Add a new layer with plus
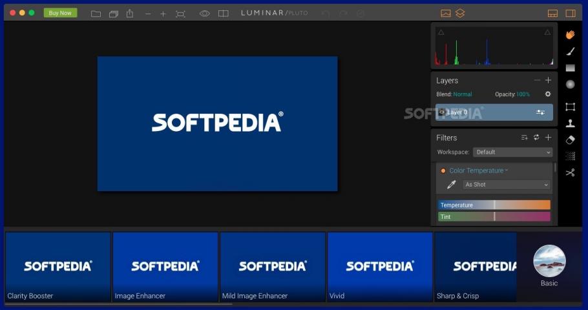Viewport: 588px width, 310px height. tap(548, 80)
